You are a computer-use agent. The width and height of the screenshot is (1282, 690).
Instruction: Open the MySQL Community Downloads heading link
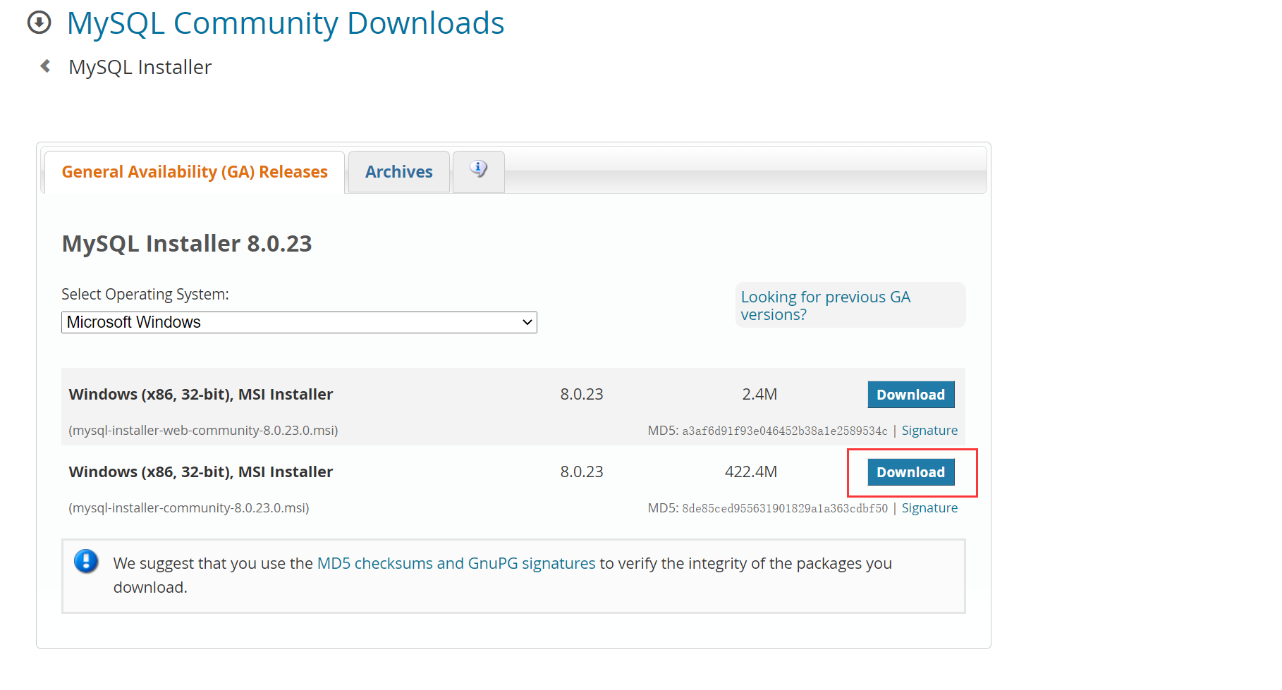[x=286, y=23]
